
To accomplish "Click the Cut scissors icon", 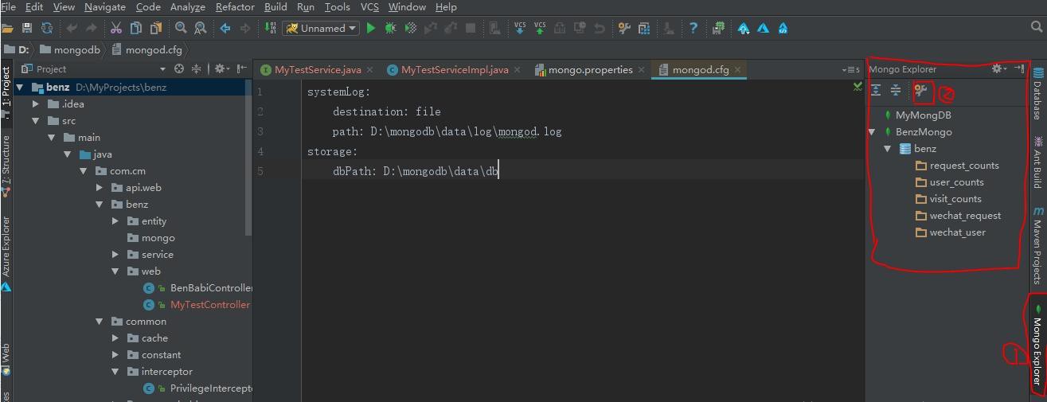I will [116, 28].
